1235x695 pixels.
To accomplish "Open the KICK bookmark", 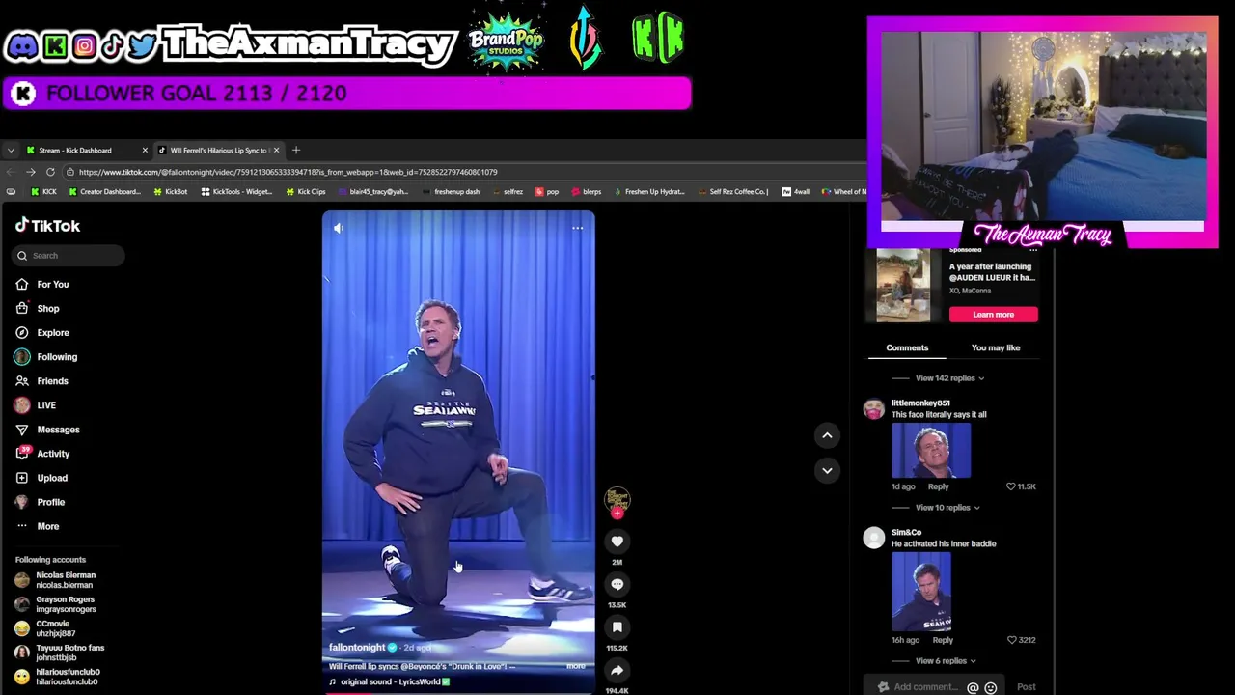I will point(43,192).
